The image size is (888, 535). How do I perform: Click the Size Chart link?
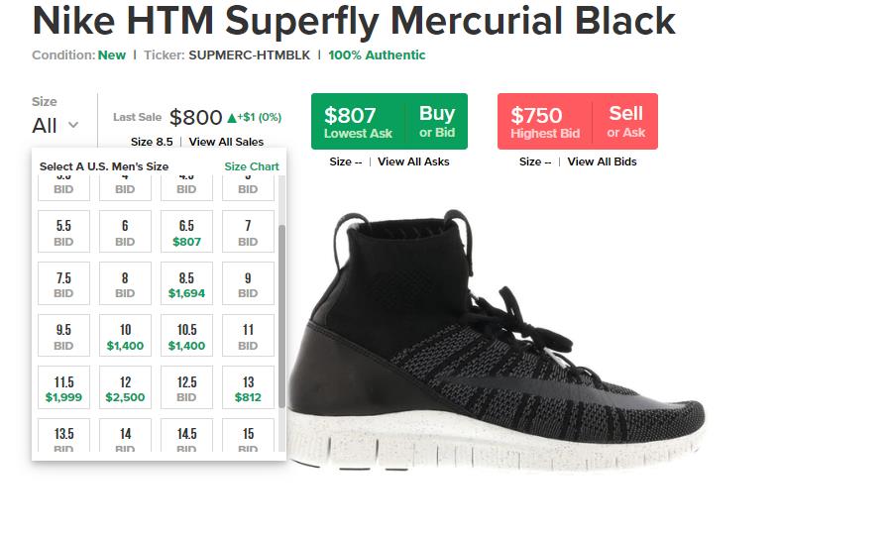click(252, 166)
